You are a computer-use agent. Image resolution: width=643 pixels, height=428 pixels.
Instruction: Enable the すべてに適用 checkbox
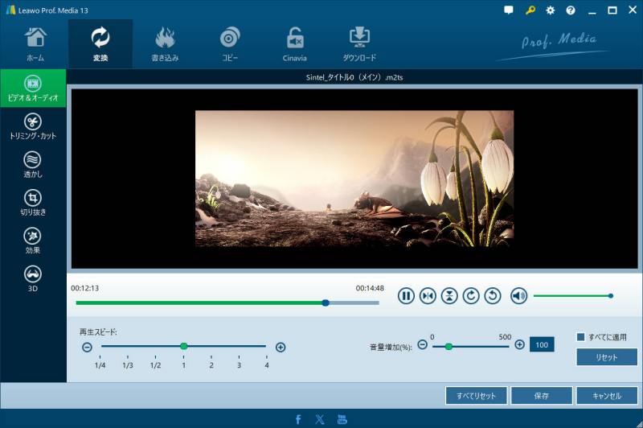[x=580, y=337]
